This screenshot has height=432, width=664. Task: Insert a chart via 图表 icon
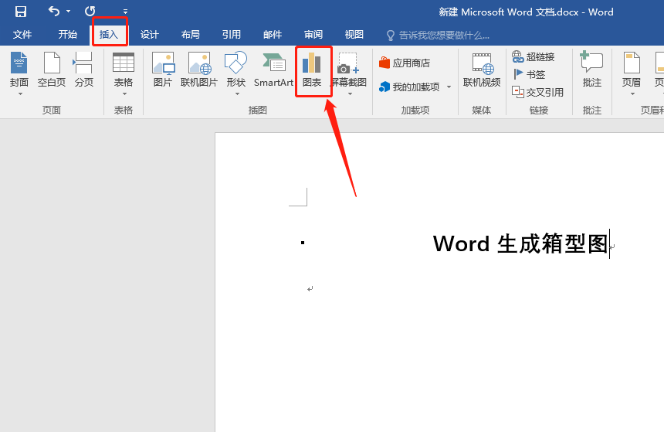(x=312, y=70)
